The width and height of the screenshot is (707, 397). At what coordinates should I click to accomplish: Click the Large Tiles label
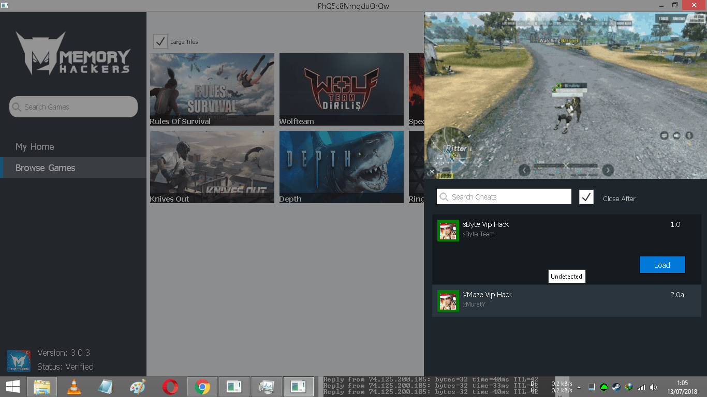coord(184,42)
